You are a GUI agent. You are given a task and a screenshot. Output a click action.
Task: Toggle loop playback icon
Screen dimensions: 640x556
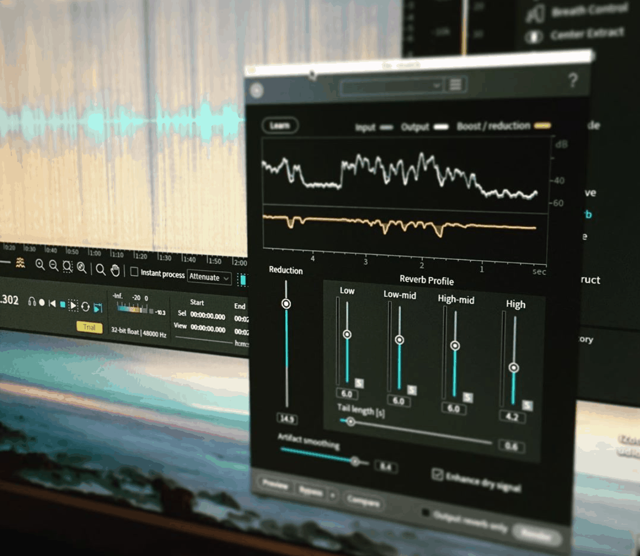pos(85,307)
